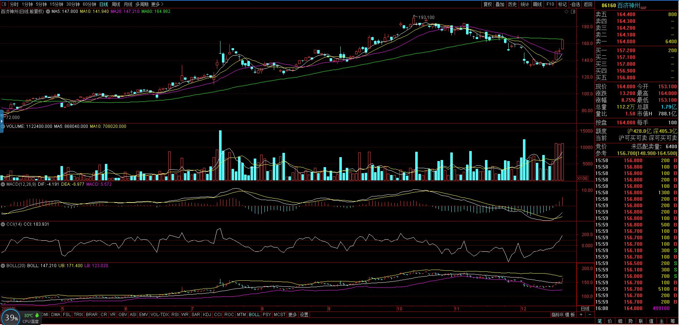Click the zoom out minus button
The height and width of the screenshot is (325, 679).
tap(590, 315)
